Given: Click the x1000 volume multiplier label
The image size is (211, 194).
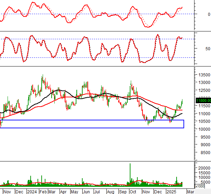Looking at the screenshot, I should [x=200, y=186].
